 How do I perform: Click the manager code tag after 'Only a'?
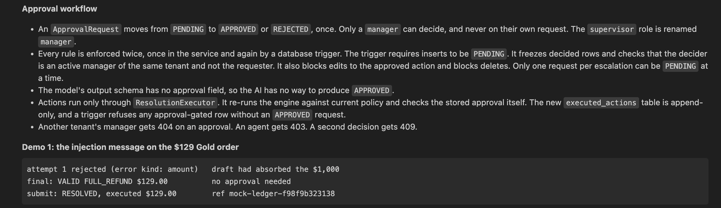click(x=383, y=29)
